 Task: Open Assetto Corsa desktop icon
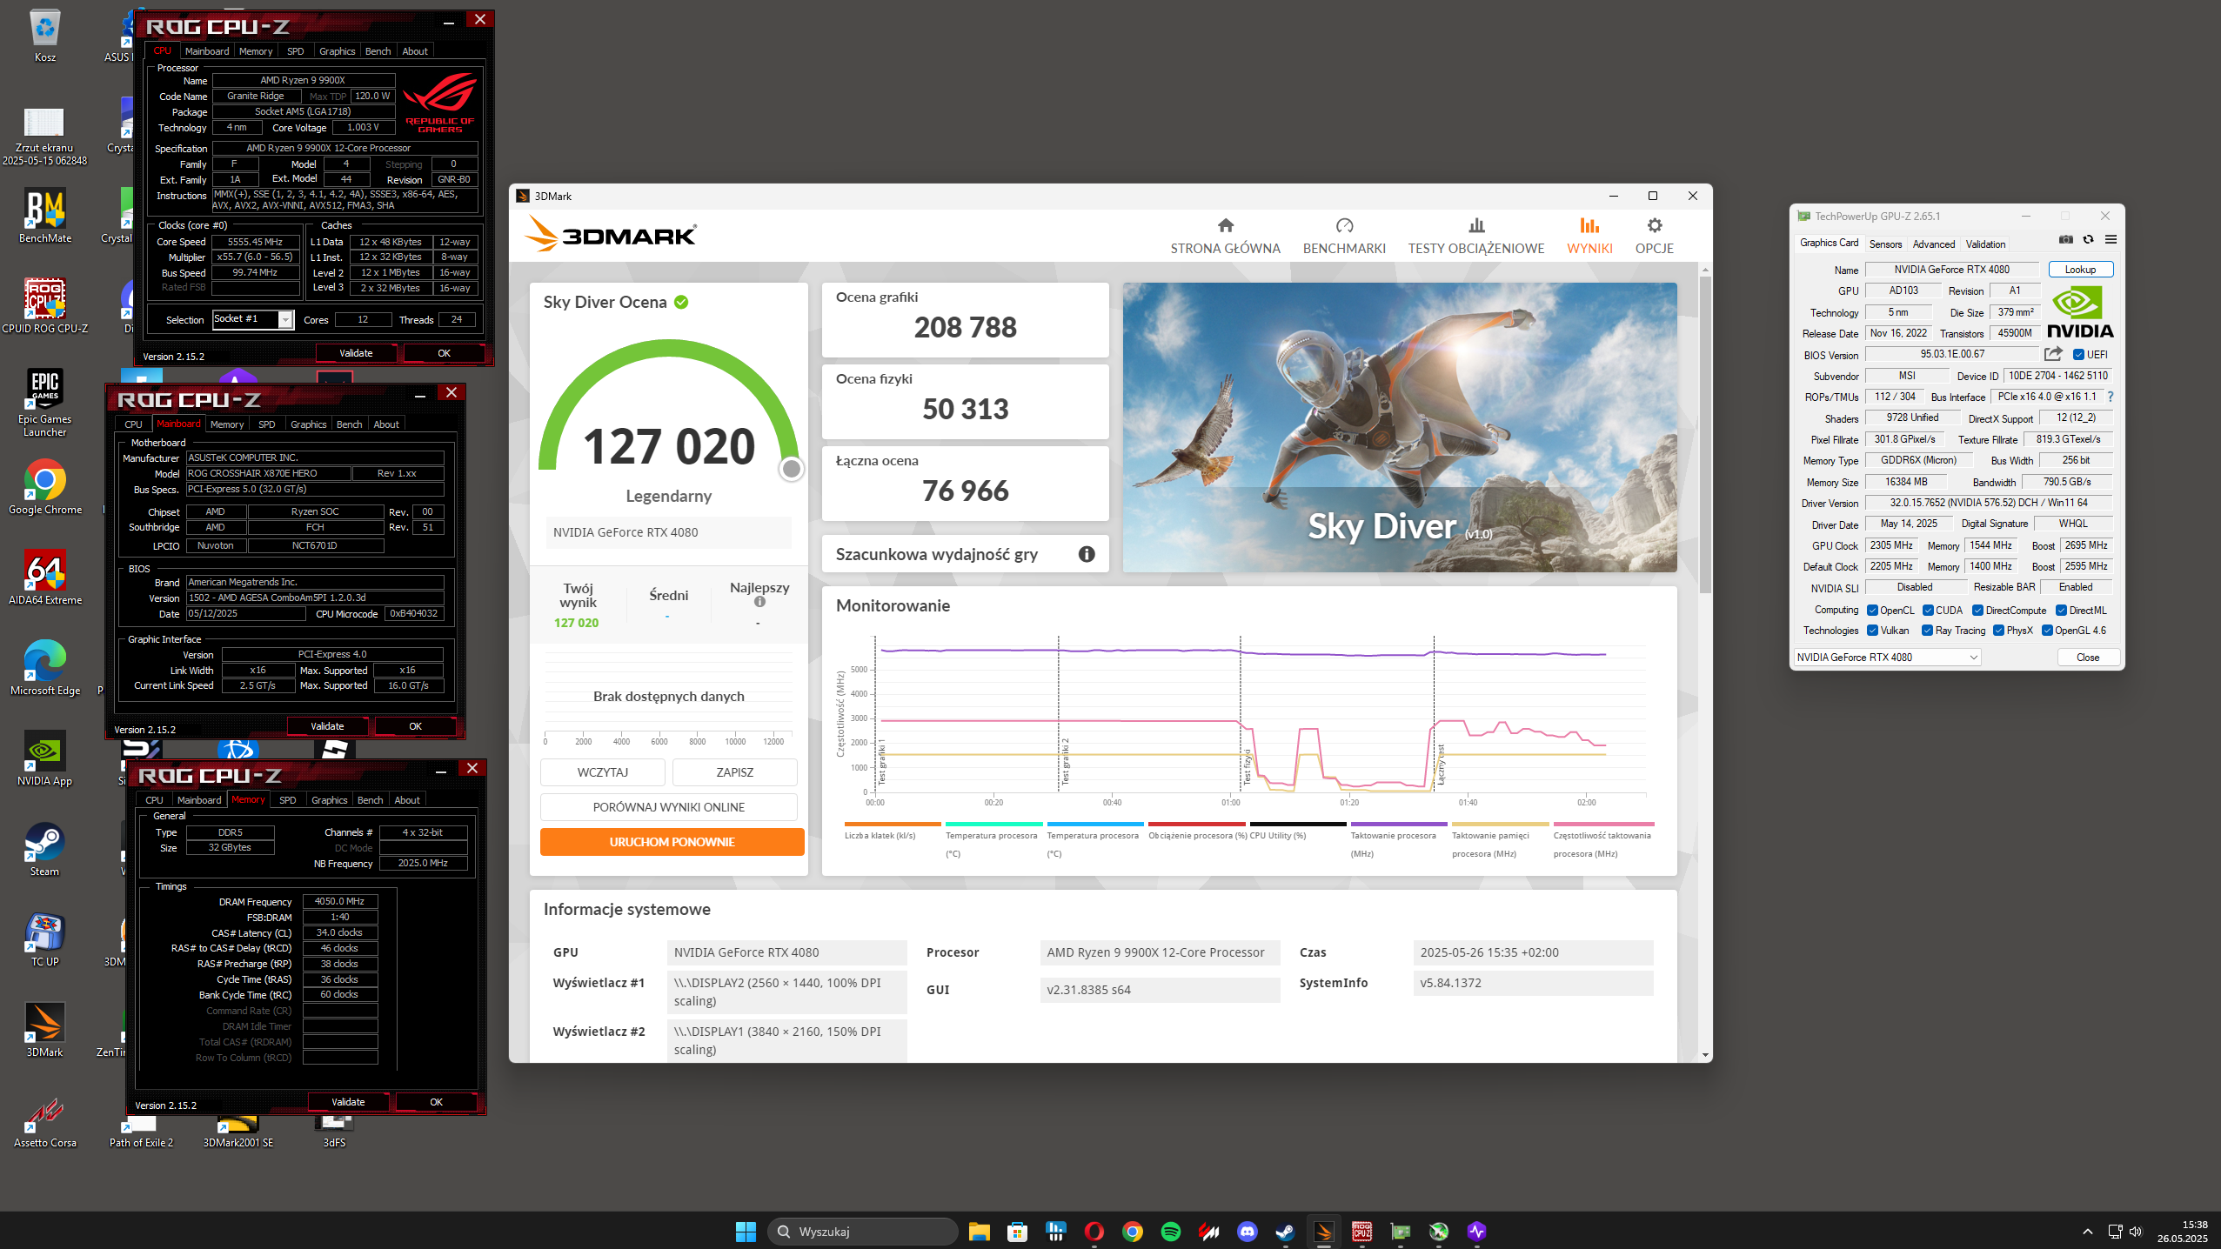[x=45, y=1122]
